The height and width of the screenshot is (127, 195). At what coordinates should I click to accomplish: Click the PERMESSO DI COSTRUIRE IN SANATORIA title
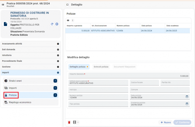coord(30,14)
